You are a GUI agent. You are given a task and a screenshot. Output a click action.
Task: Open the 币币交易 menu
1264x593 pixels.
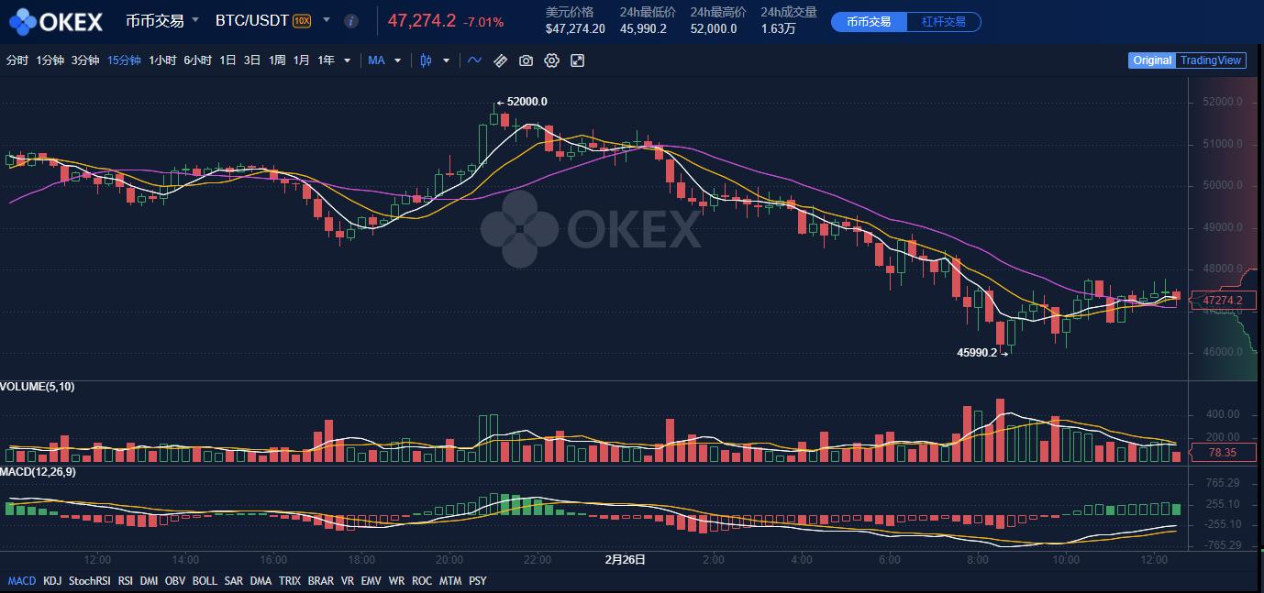coord(160,20)
